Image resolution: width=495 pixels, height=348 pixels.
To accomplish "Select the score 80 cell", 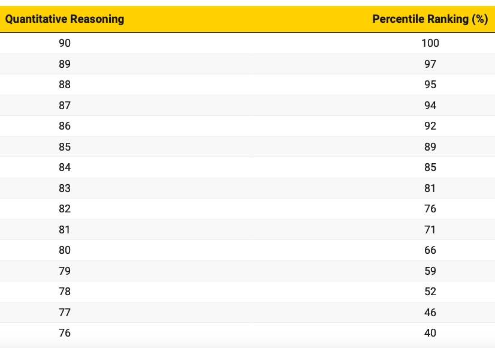I will [x=65, y=250].
